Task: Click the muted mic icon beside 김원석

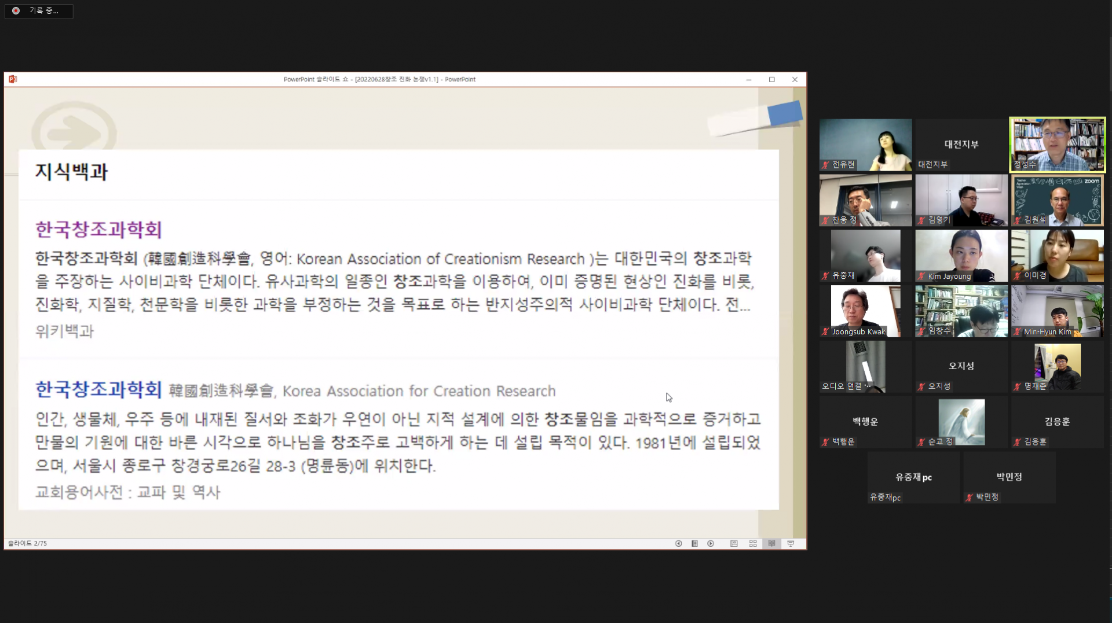Action: [1018, 220]
